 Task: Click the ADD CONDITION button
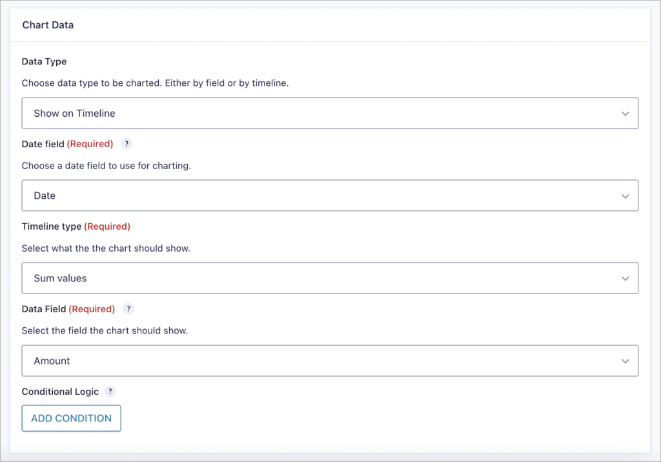(x=71, y=418)
